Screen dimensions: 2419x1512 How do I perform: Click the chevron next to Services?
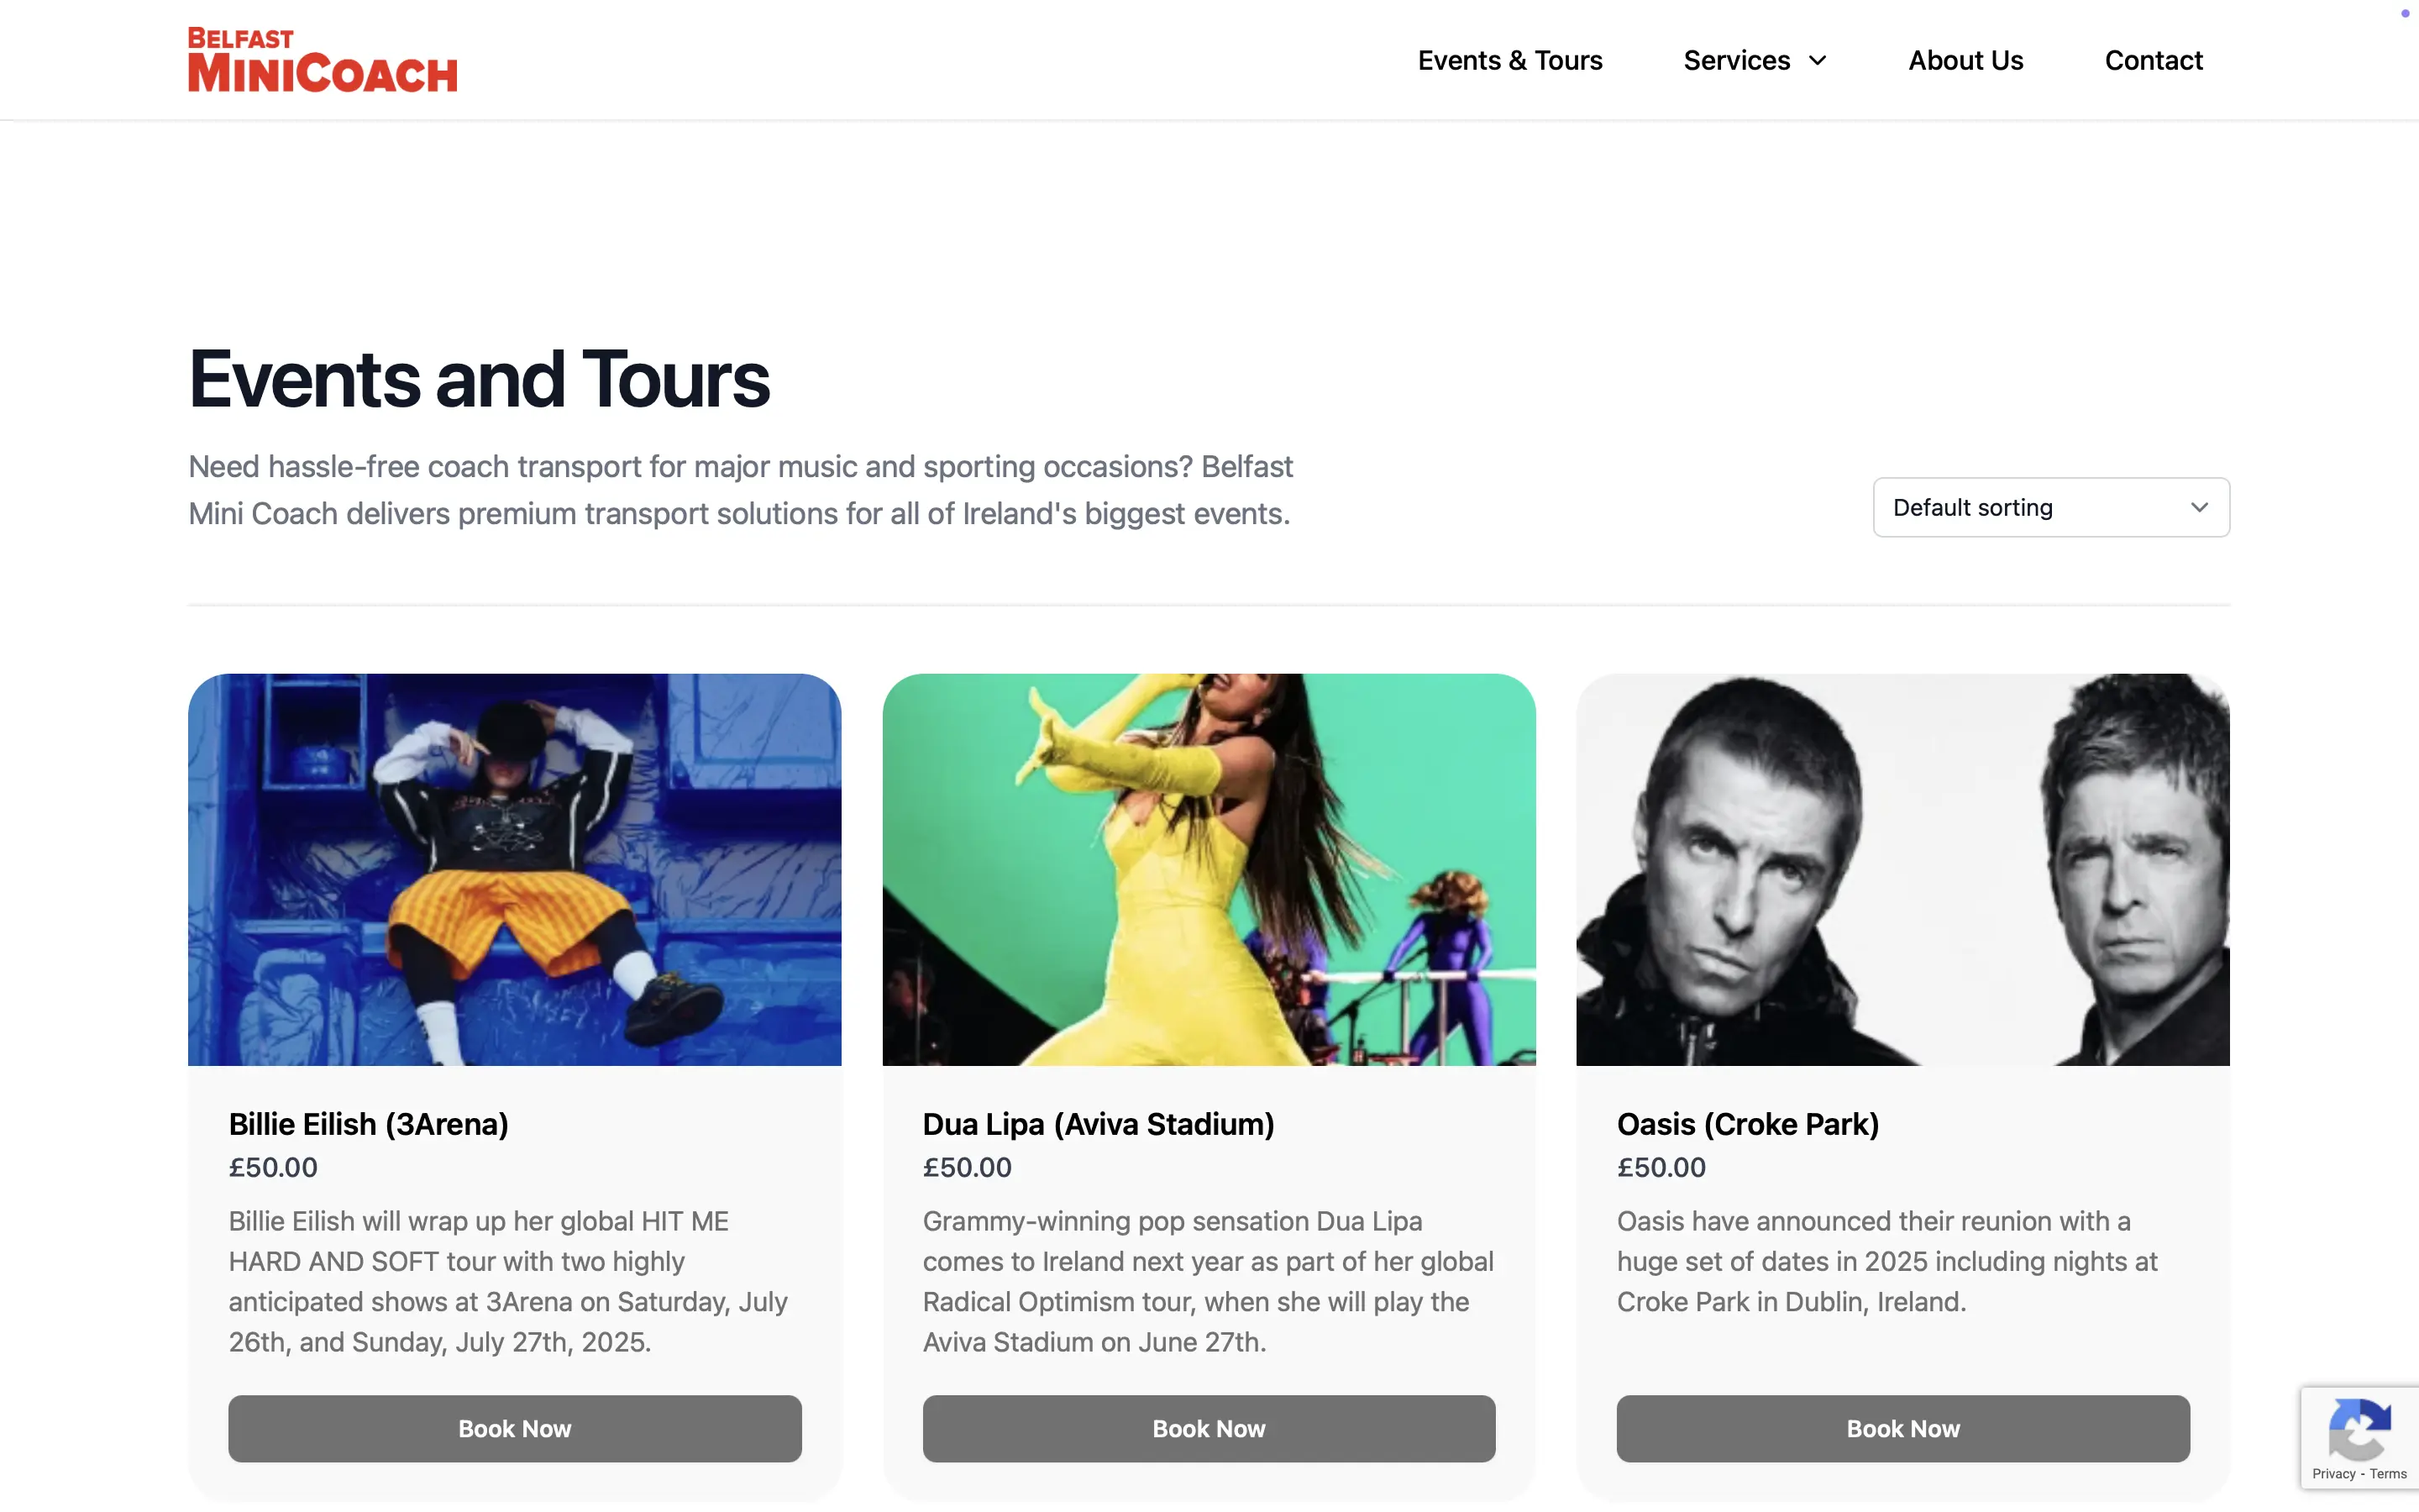click(1818, 60)
